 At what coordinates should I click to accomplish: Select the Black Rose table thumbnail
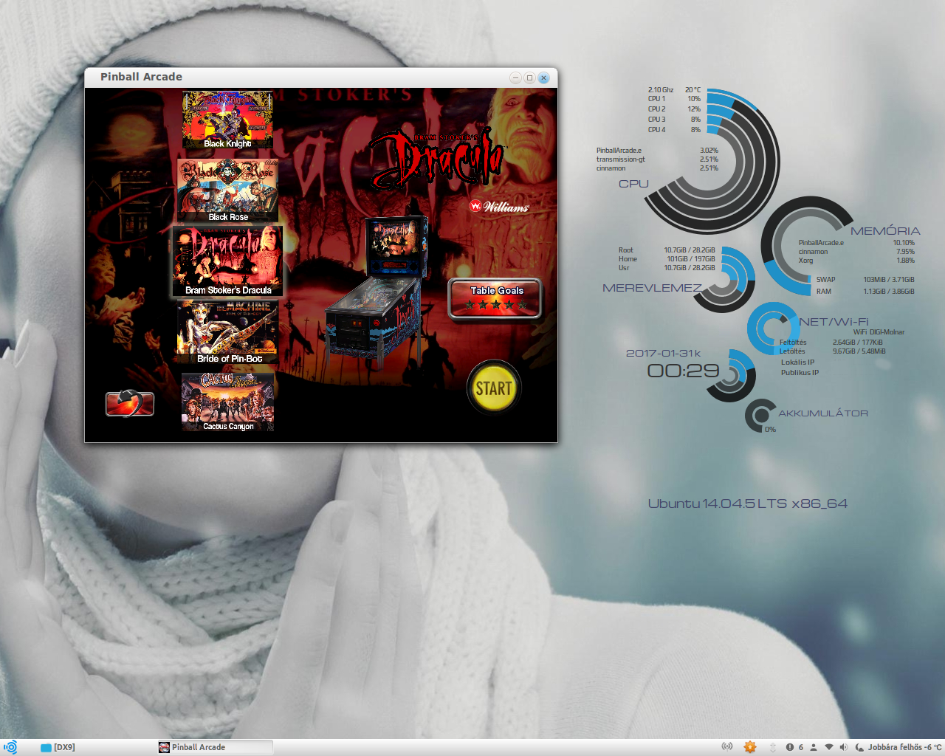pos(228,190)
